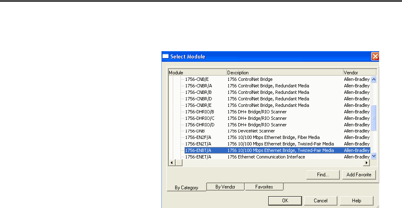This screenshot has width=402, height=208.
Task: Click the horizontal scrollbar right arrow
Action: 367,162
